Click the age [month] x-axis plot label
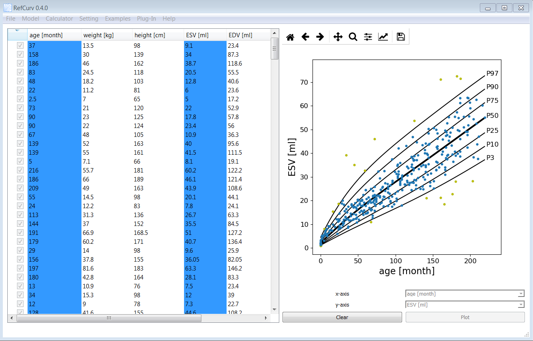Viewport: 533px width, 341px height. pyautogui.click(x=407, y=271)
